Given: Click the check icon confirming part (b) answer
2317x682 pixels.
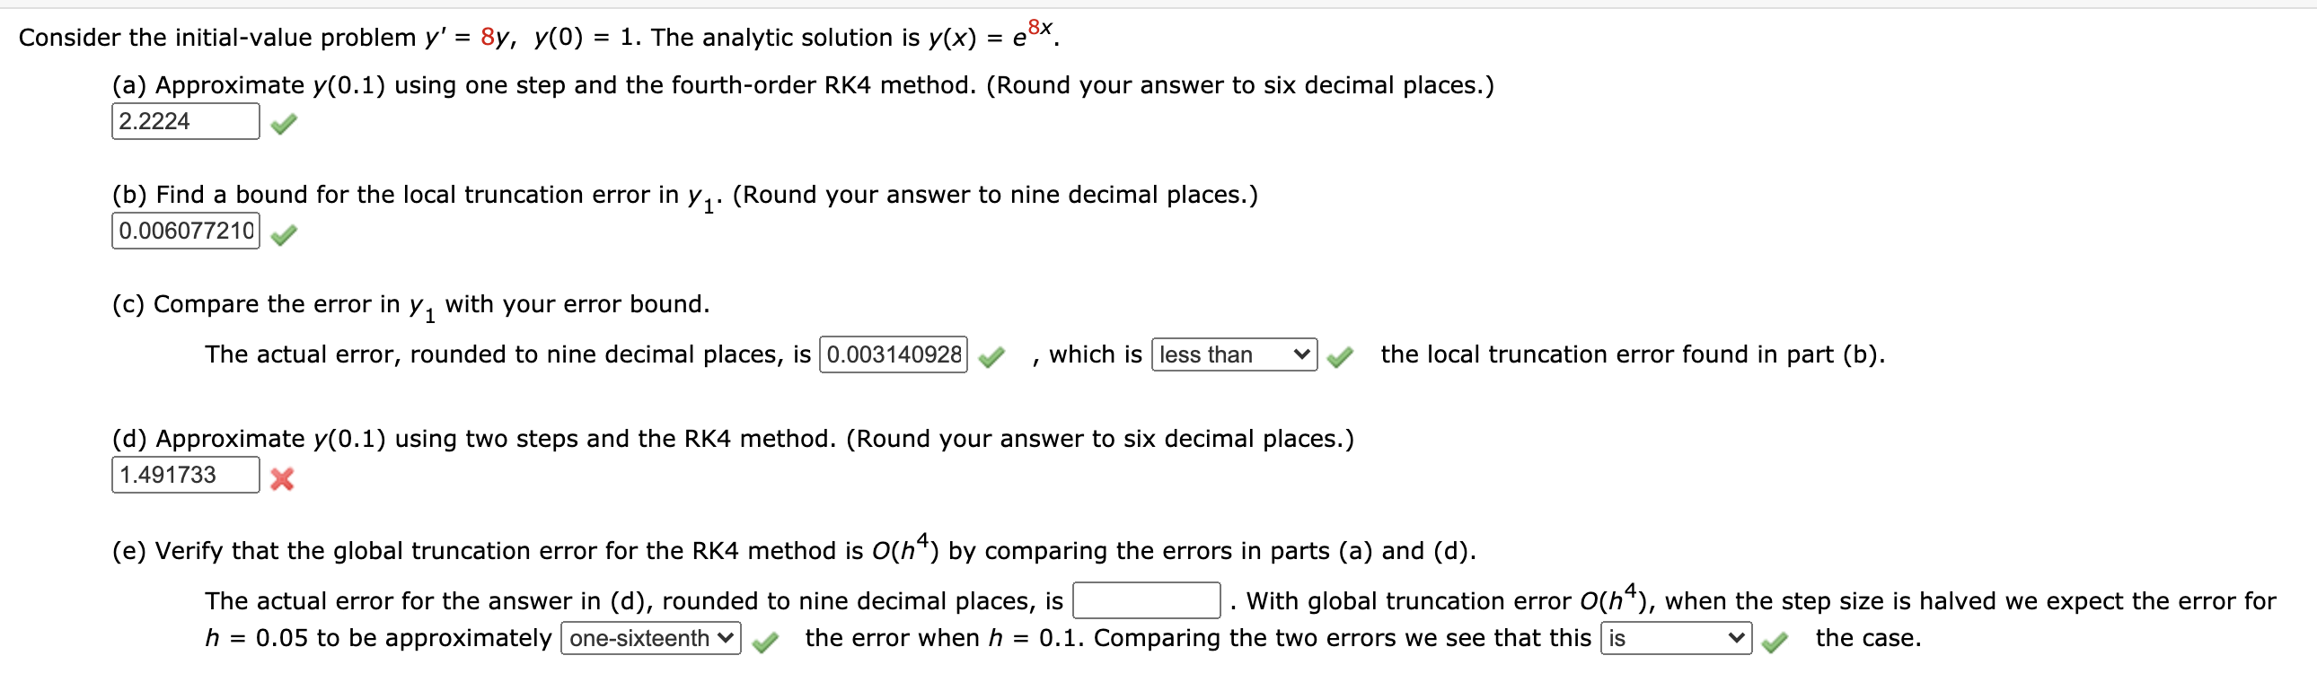Looking at the screenshot, I should click(283, 233).
